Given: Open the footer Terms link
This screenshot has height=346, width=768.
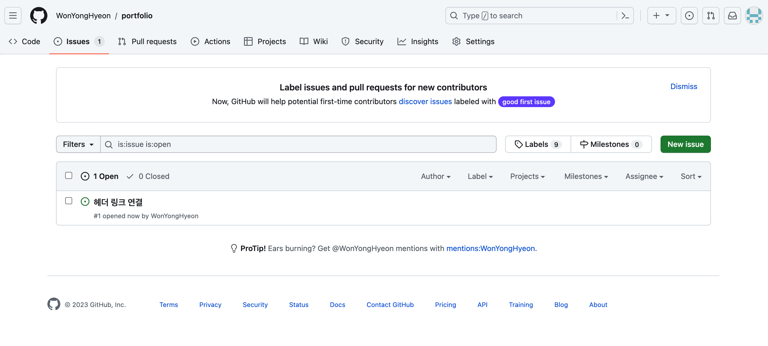Looking at the screenshot, I should pos(169,304).
